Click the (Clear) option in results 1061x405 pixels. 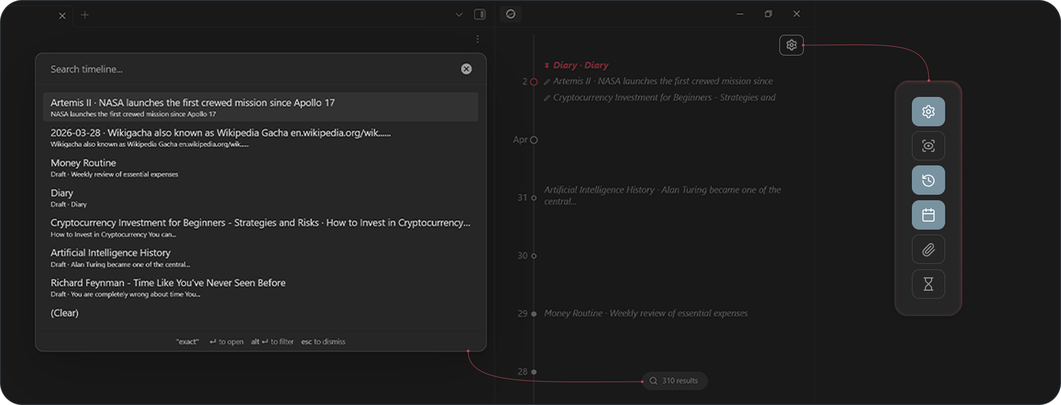click(x=65, y=313)
